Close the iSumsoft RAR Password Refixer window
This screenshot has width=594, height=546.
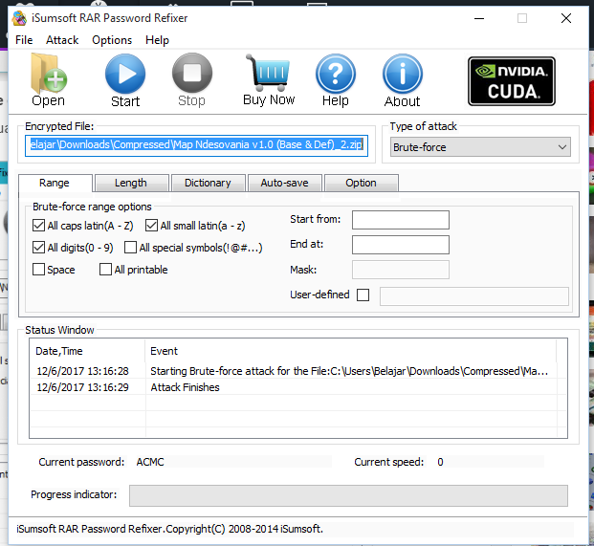tap(566, 18)
